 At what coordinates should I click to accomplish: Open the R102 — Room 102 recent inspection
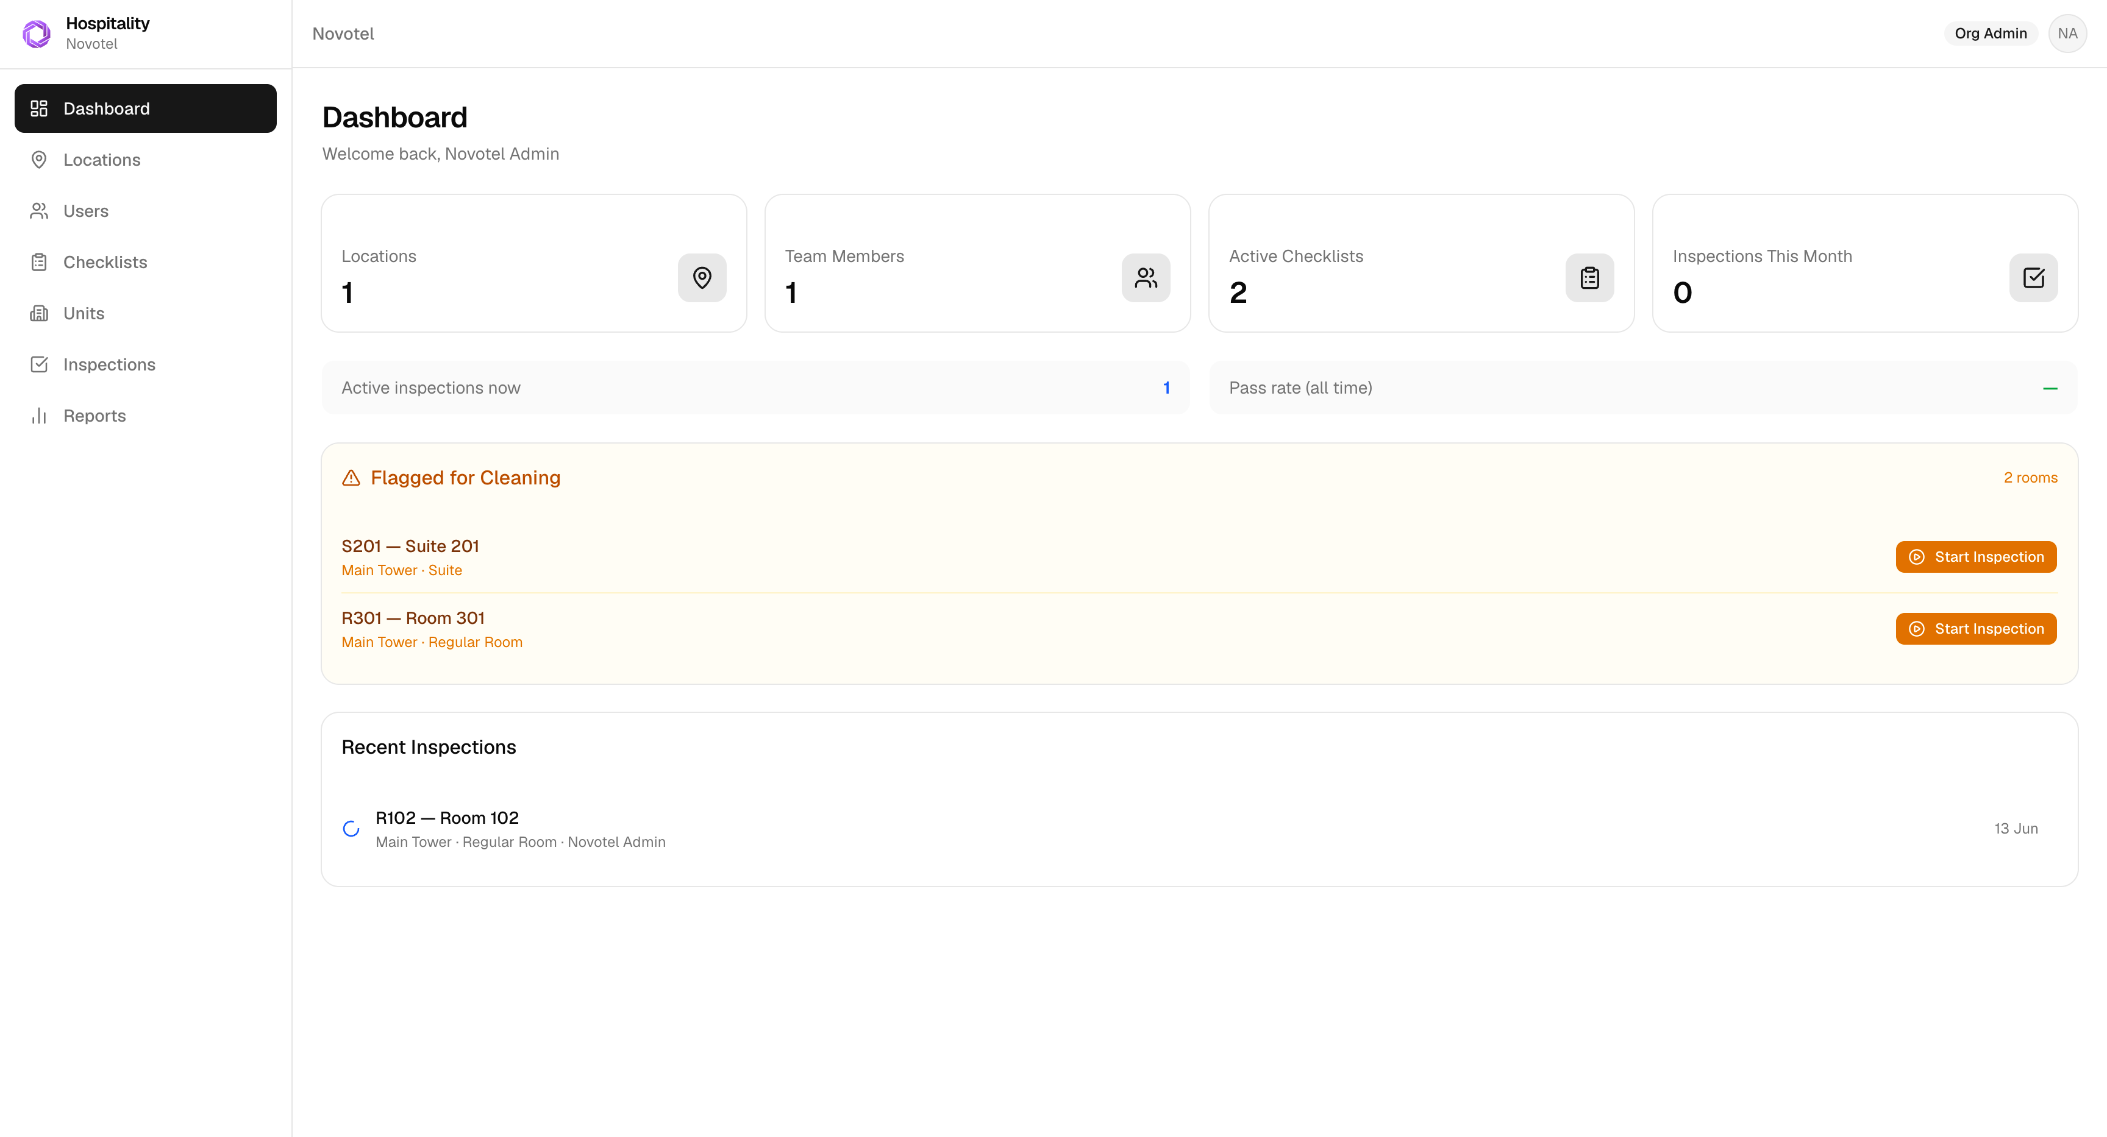(1199, 829)
